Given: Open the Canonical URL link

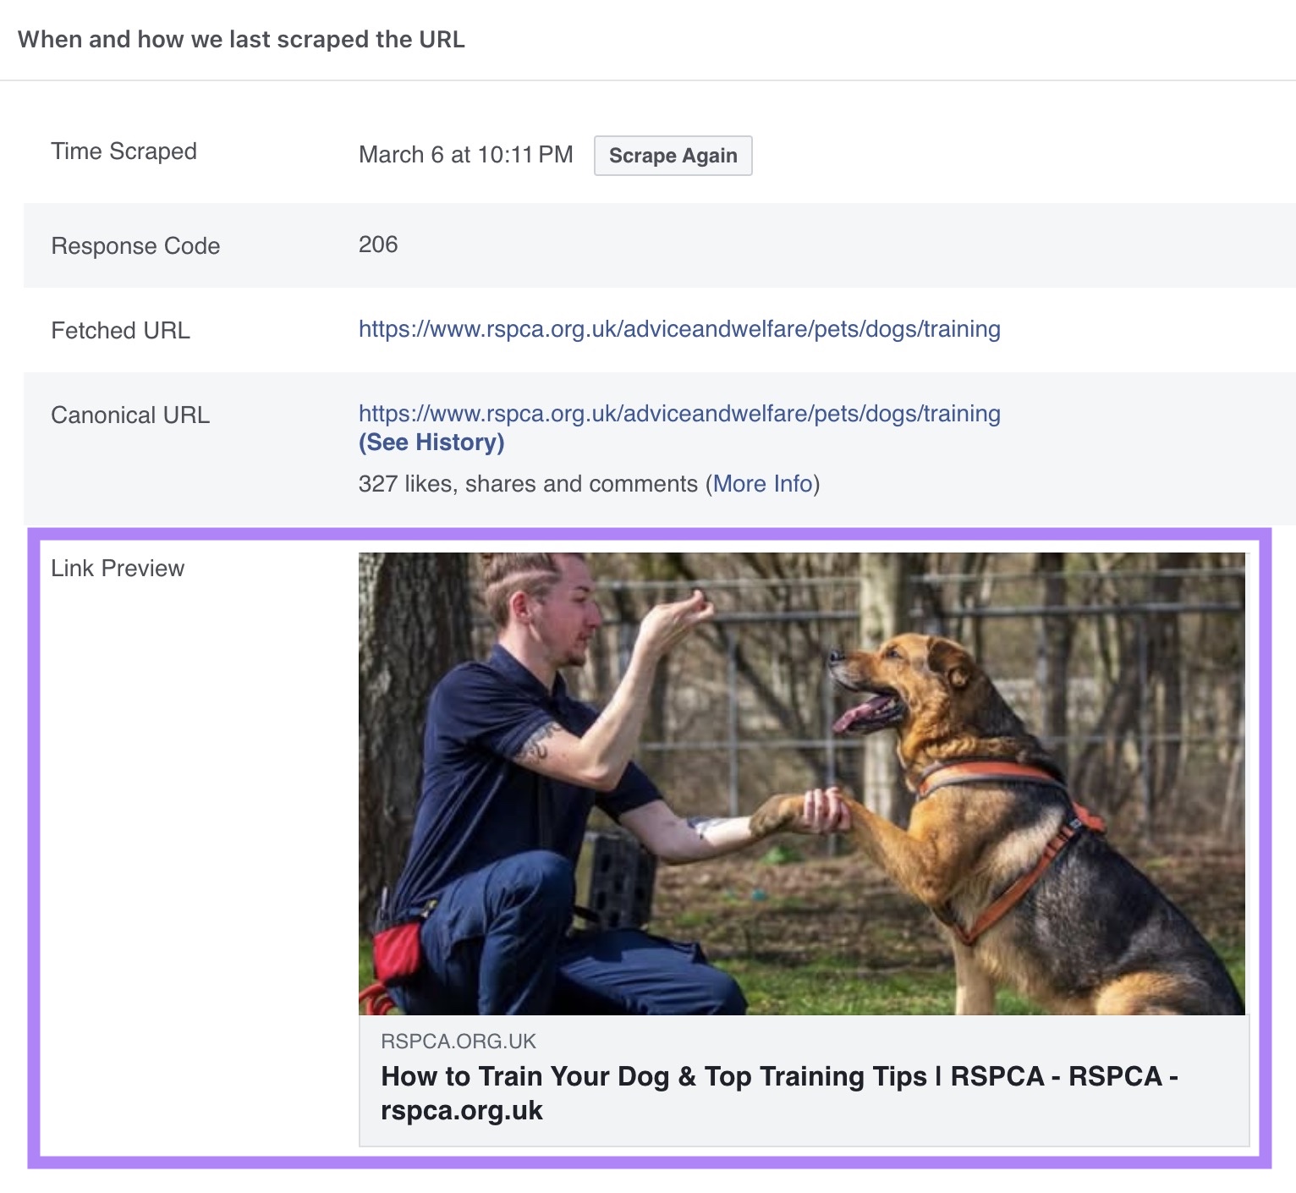Looking at the screenshot, I should (x=678, y=414).
